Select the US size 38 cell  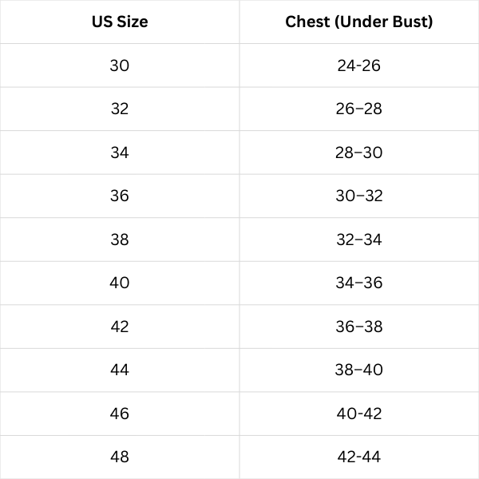pyautogui.click(x=120, y=239)
